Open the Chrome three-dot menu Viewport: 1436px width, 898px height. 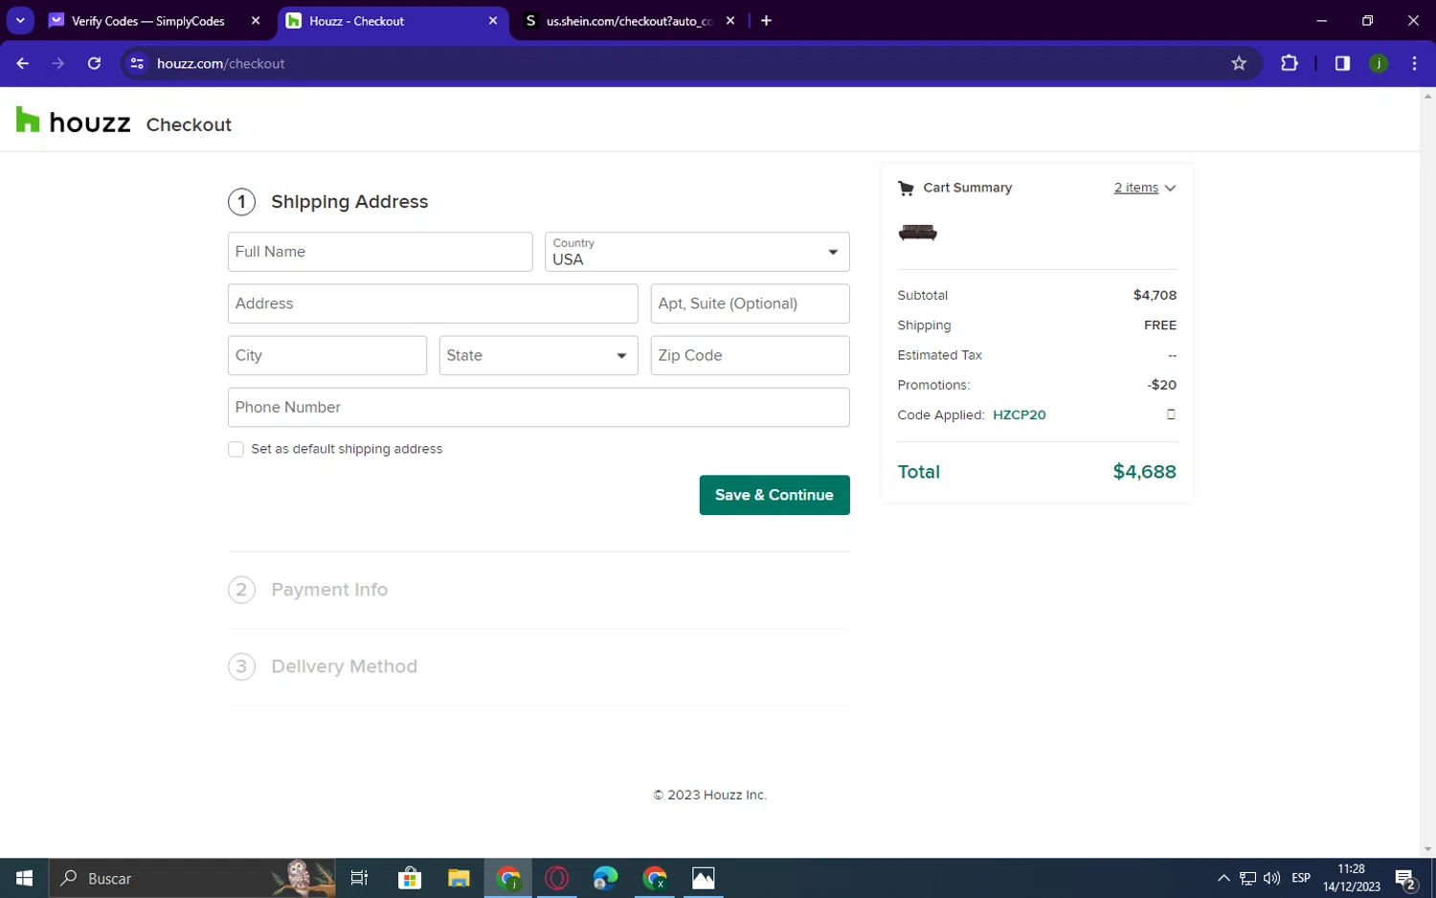coord(1414,63)
